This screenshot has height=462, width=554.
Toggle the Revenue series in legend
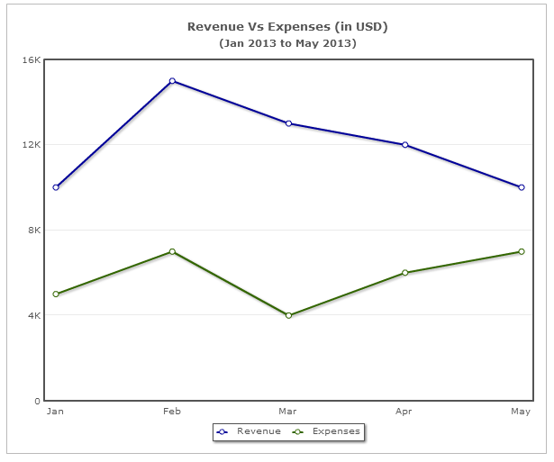tap(259, 431)
